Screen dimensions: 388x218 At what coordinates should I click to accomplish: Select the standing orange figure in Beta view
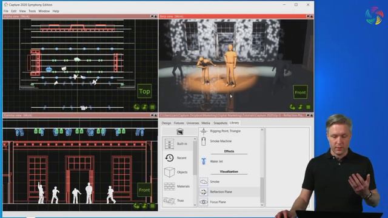[230, 65]
